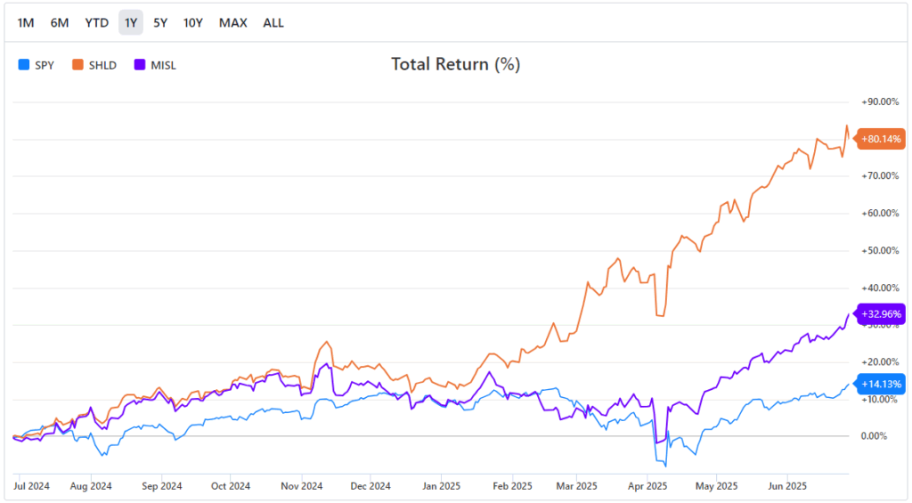Click the +32.96% MISL value tag

click(x=880, y=314)
